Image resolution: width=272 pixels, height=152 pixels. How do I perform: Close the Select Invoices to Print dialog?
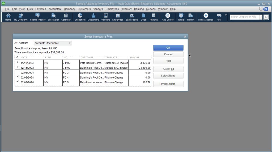pos(185,37)
